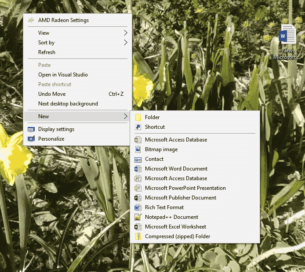This screenshot has width=305, height=272.
Task: Click the arrow beside New
Action: (x=126, y=116)
